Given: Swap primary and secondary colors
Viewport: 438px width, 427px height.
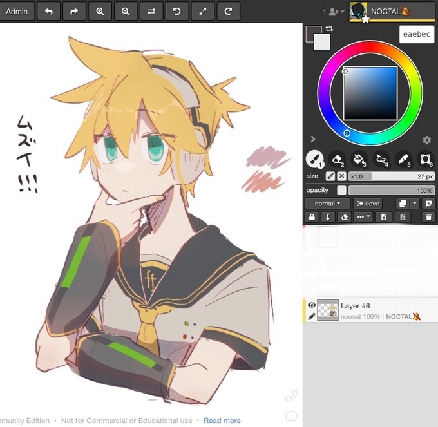Looking at the screenshot, I should coord(329,28).
